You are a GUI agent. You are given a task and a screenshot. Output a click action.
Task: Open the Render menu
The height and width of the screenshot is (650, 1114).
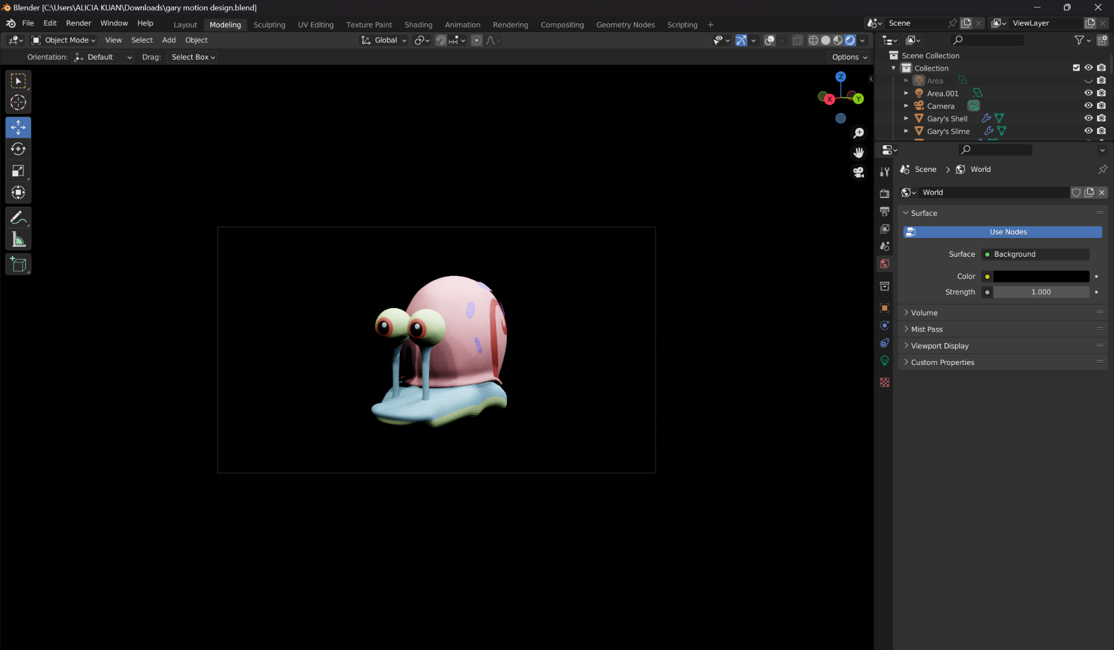[x=78, y=23]
